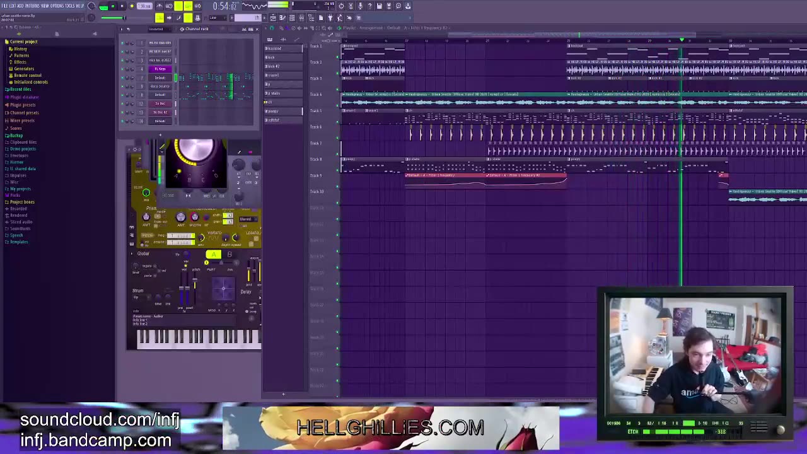Expand the Mixer presets folder
The width and height of the screenshot is (807, 454).
(21, 120)
